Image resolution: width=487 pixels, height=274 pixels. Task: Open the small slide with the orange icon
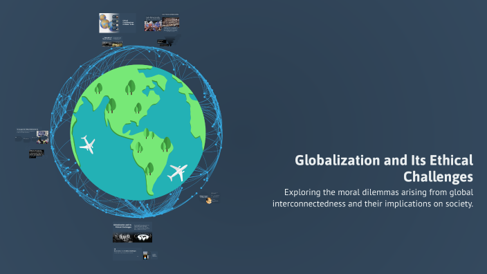[x=210, y=199]
